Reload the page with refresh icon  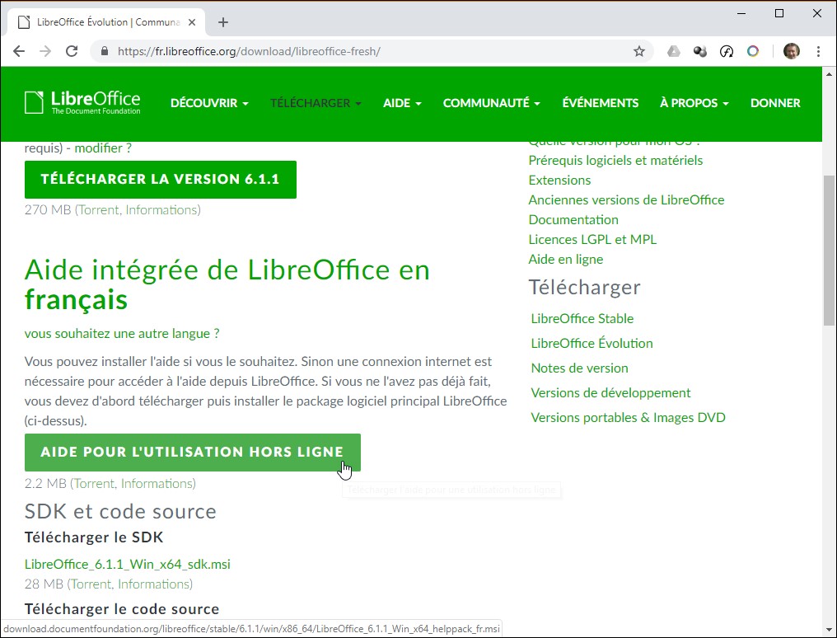(72, 51)
